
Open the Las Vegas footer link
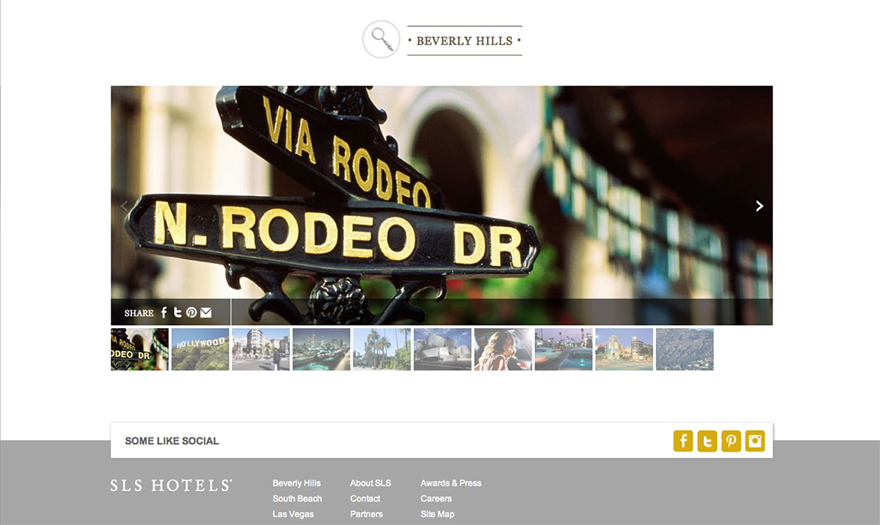pyautogui.click(x=294, y=514)
